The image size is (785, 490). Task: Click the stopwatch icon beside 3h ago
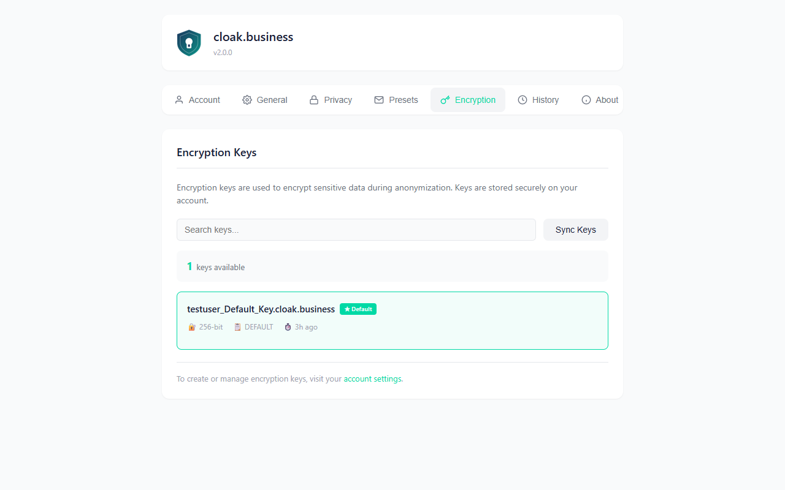287,326
